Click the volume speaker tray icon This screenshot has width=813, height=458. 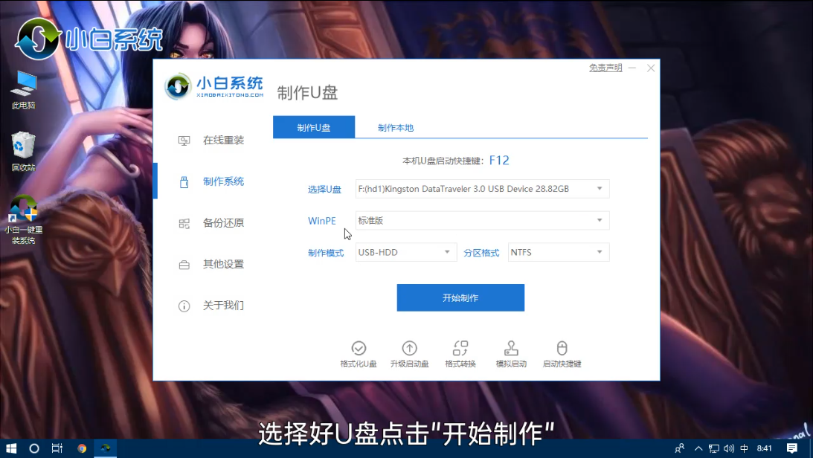click(729, 448)
